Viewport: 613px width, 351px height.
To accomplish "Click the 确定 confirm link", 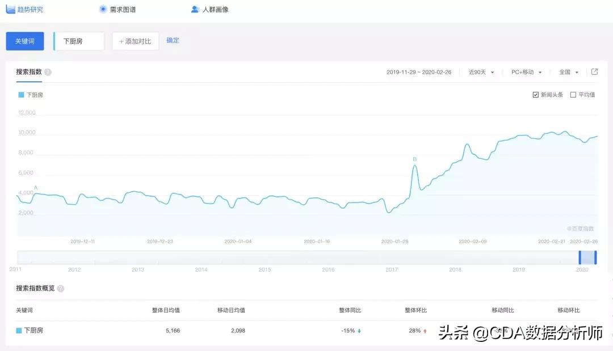I will pyautogui.click(x=172, y=40).
